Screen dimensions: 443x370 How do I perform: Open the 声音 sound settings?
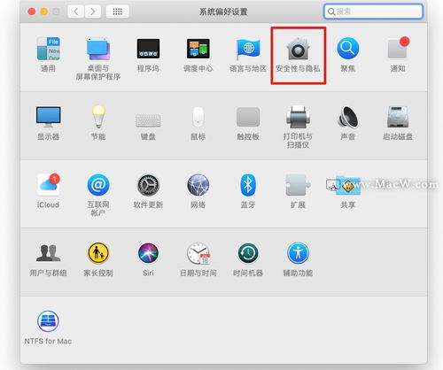[x=348, y=123]
